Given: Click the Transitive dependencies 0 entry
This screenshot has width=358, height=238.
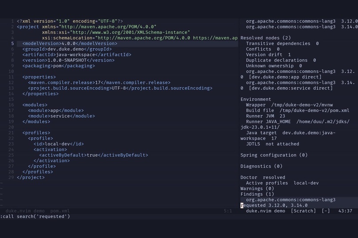Looking at the screenshot, I should [282, 43].
